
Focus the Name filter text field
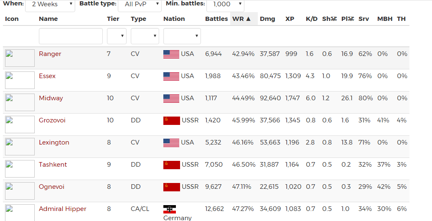[x=71, y=36]
